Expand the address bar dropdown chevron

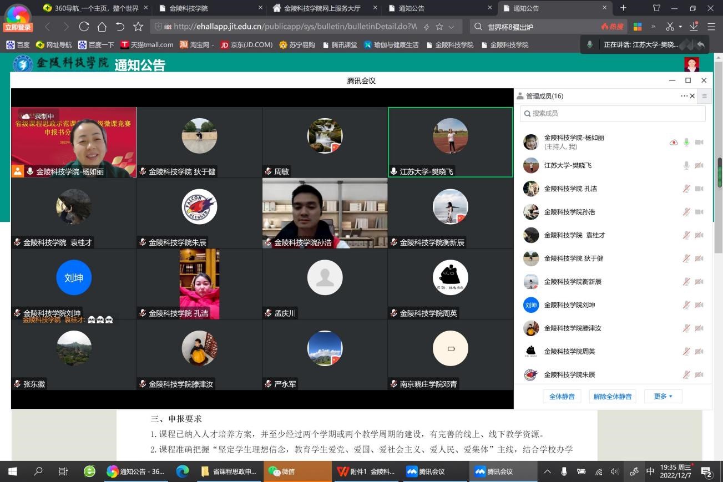pos(452,27)
